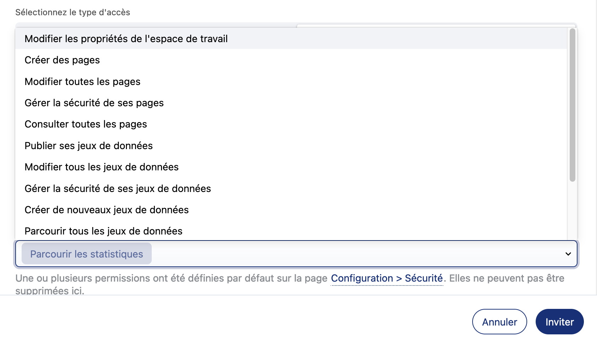Viewport: 597px width, 345px height.
Task: Select "Modifier tous les jeux de données"
Action: click(102, 167)
